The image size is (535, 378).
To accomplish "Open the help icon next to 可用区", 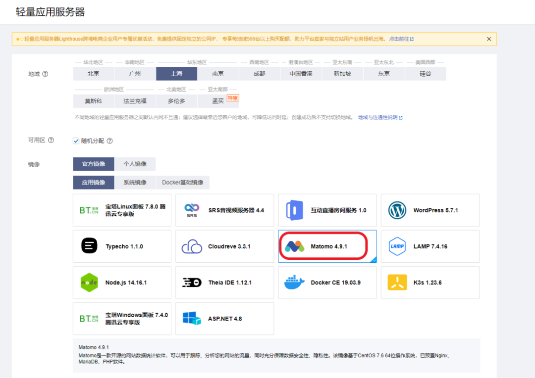I will point(51,140).
